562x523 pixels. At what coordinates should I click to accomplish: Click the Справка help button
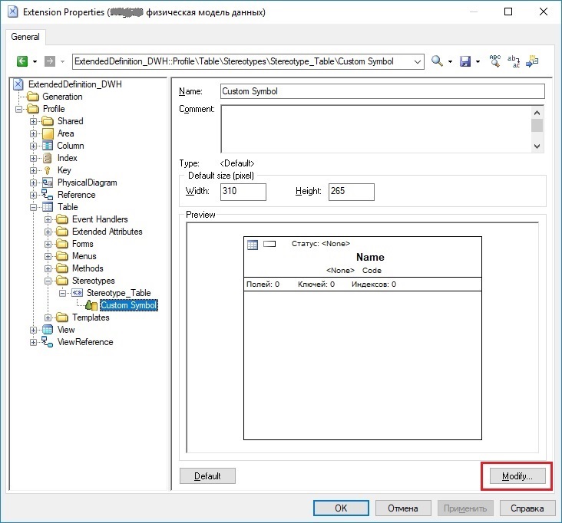[x=527, y=508]
